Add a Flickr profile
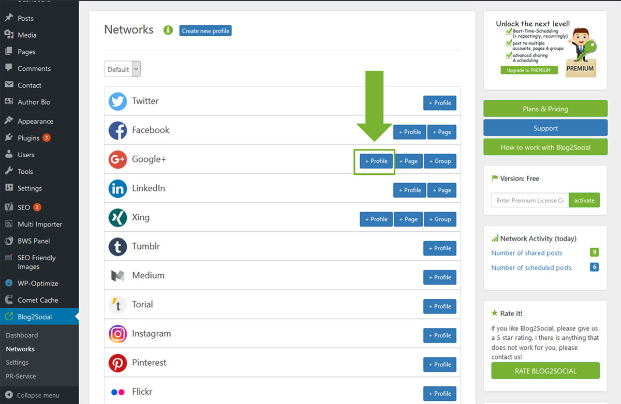This screenshot has height=404, width=621. (x=440, y=394)
